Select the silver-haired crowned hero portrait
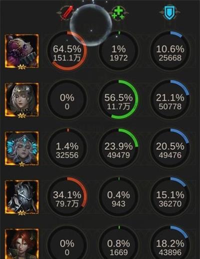The width and height of the screenshot is (200, 259). [x=22, y=100]
